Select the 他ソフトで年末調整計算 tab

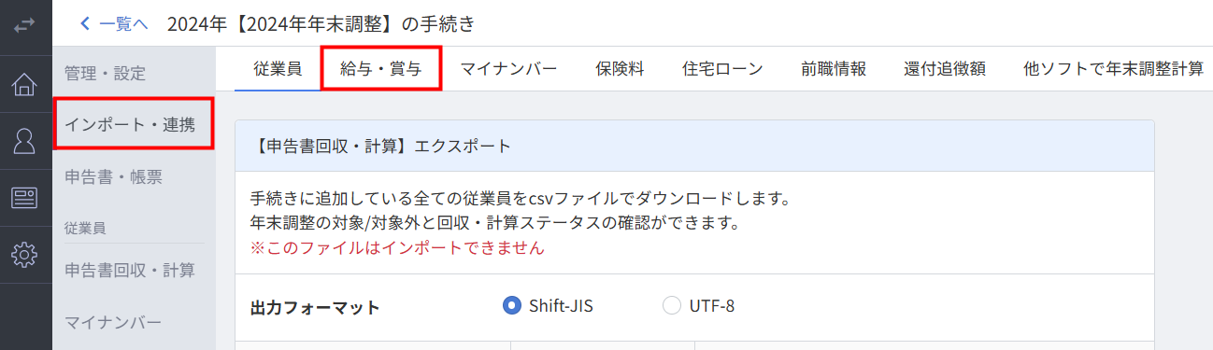tap(1113, 68)
